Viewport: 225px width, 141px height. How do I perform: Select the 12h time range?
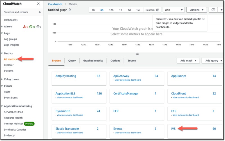[x=111, y=10]
